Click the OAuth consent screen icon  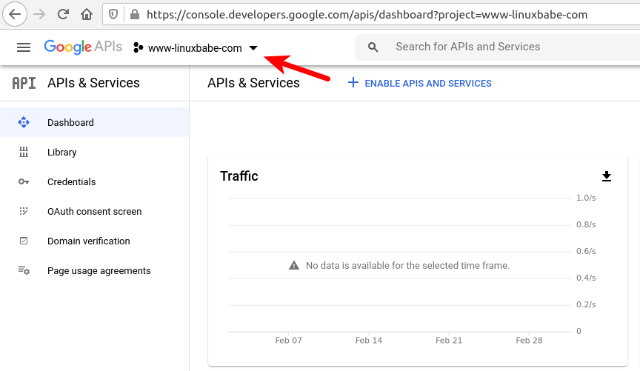pyautogui.click(x=24, y=212)
